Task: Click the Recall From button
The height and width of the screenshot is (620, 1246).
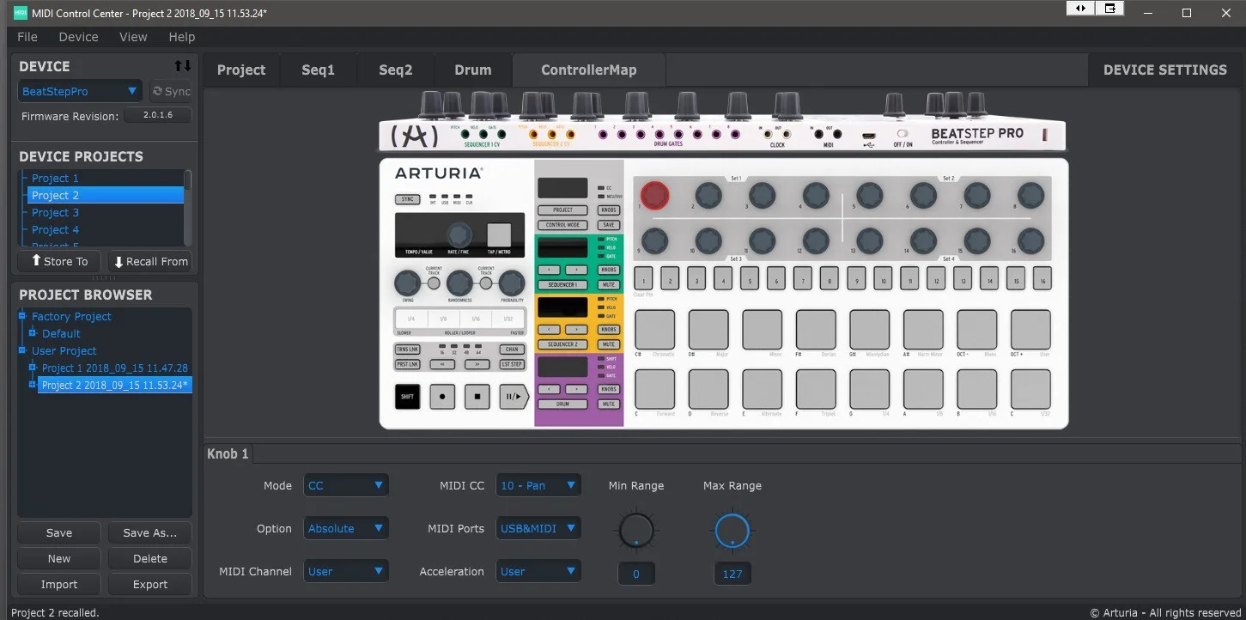Action: pos(150,261)
